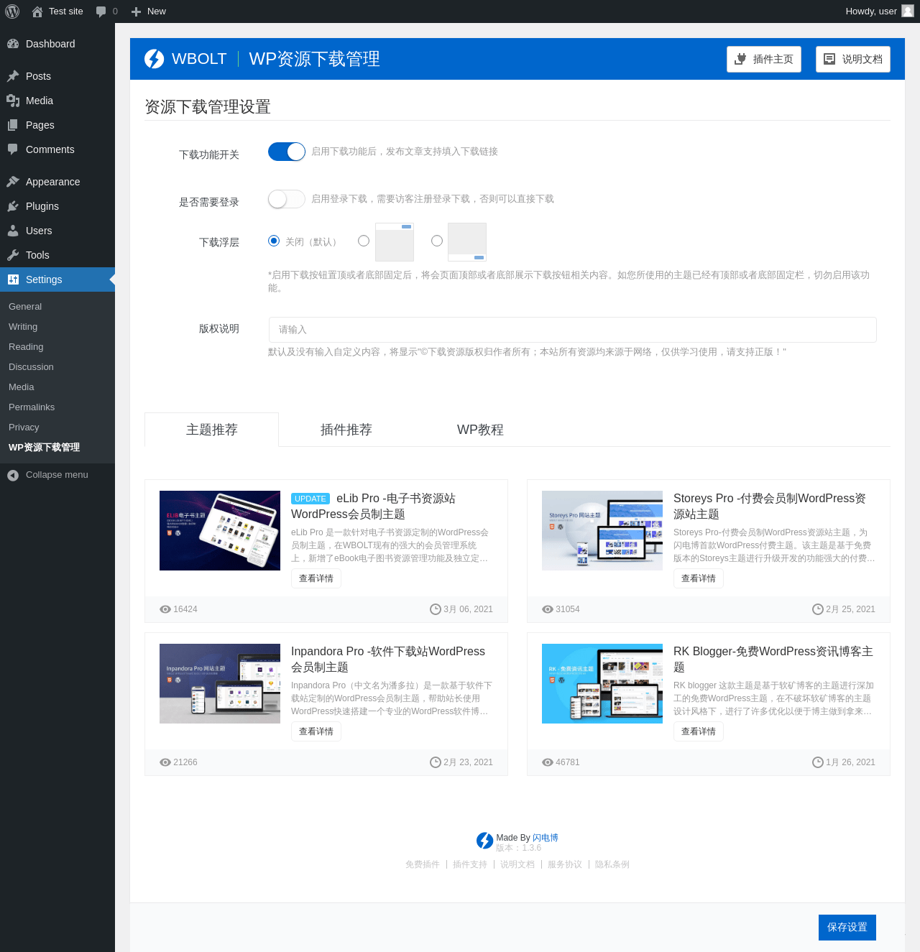View details for RK Blogger theme
The width and height of the screenshot is (920, 952).
(699, 731)
